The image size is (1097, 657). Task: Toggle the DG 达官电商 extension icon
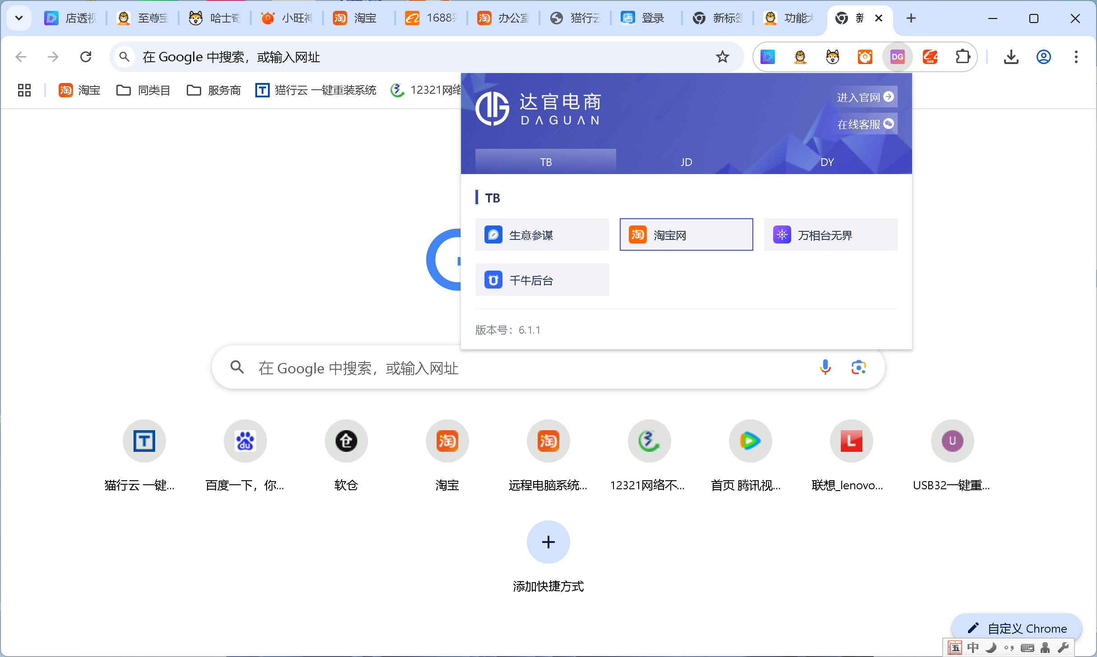pyautogui.click(x=898, y=57)
